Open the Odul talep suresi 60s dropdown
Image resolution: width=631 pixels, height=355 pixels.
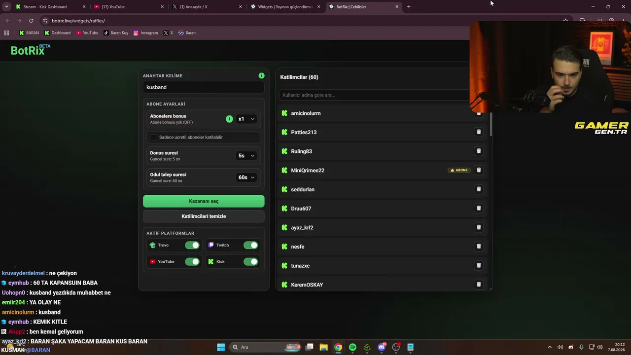pyautogui.click(x=246, y=177)
